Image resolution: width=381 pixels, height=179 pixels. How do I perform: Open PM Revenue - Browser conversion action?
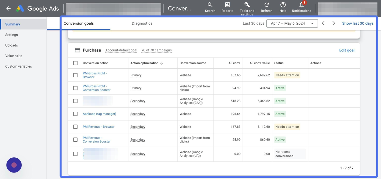click(99, 127)
